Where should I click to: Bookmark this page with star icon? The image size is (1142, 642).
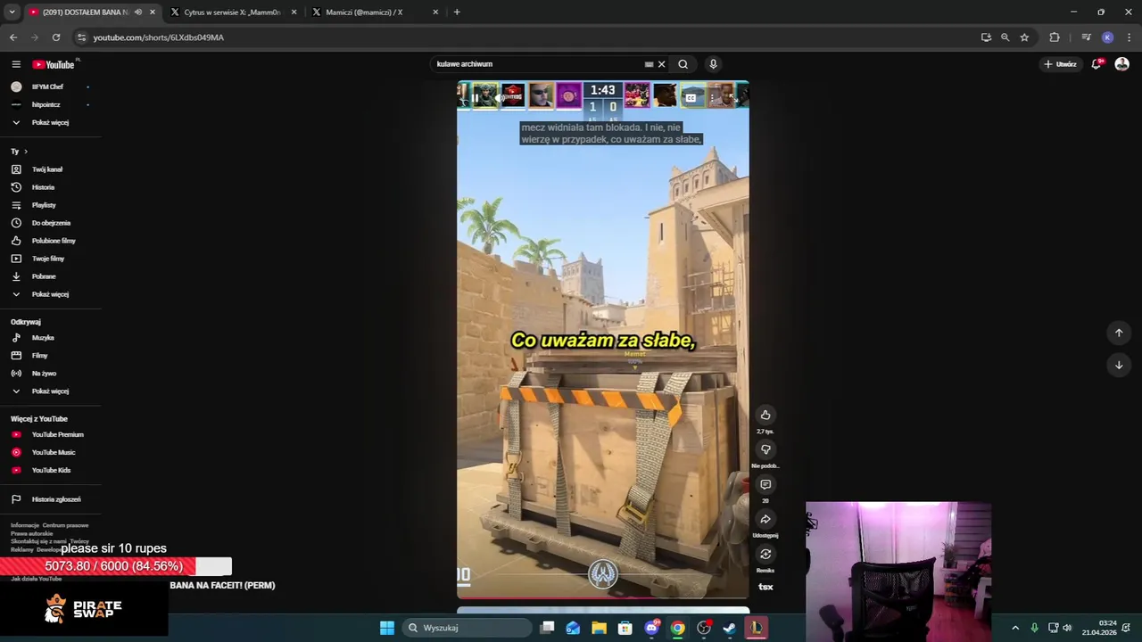click(x=1024, y=37)
